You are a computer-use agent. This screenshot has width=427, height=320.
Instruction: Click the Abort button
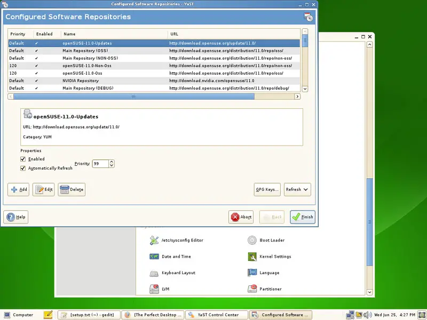pyautogui.click(x=241, y=217)
